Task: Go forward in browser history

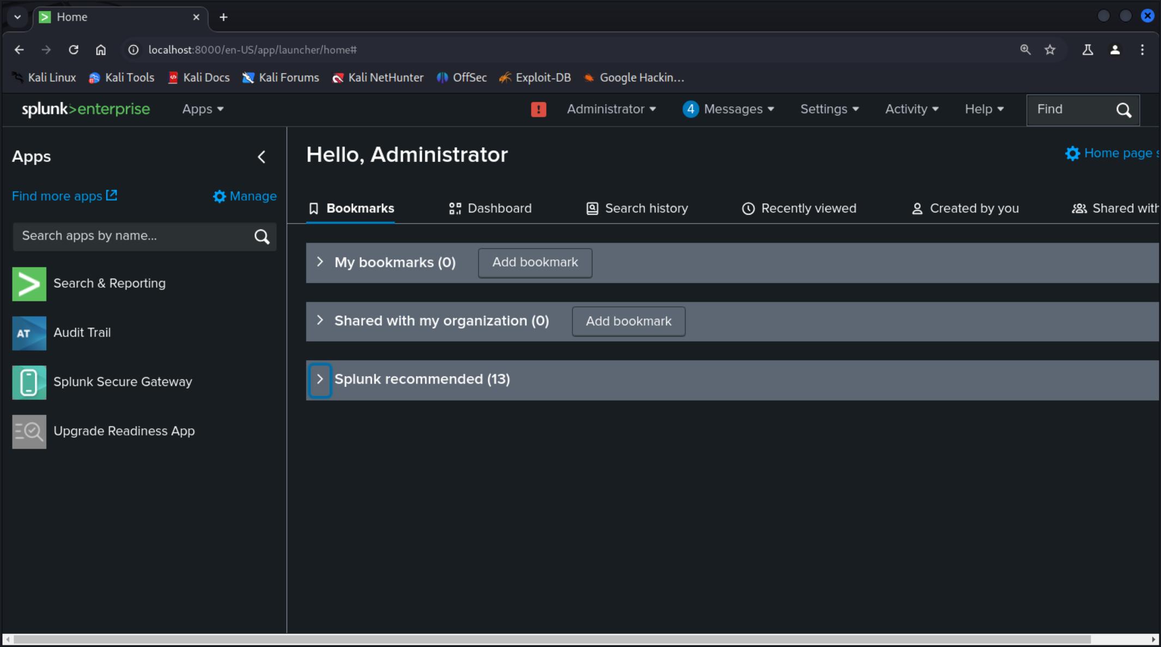Action: click(x=46, y=50)
